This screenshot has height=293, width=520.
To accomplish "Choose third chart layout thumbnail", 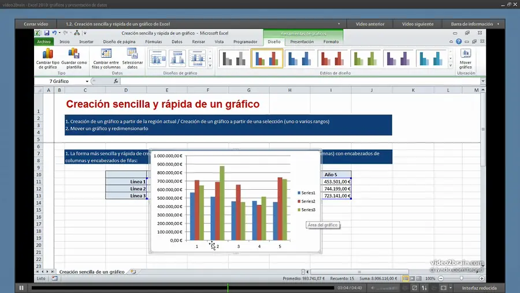I will (x=198, y=58).
